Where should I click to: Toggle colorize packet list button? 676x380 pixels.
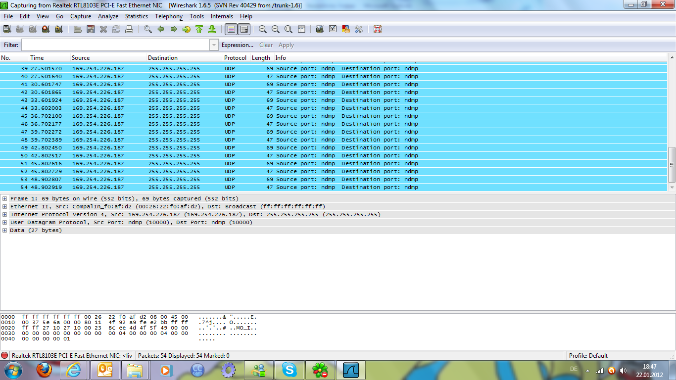coord(231,29)
